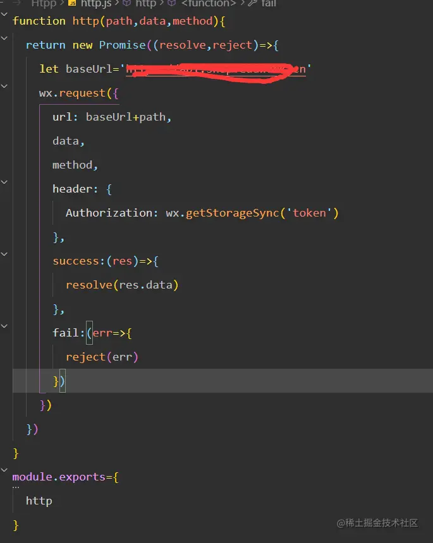This screenshot has height=543, width=433.
Task: Fold the header: { object
Action: (x=4, y=182)
